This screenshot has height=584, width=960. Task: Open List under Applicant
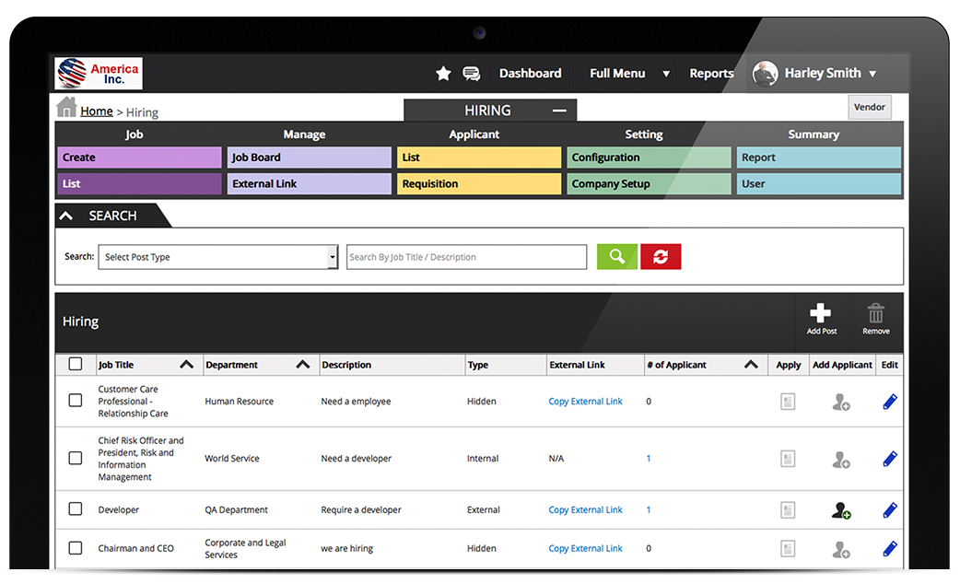[479, 158]
